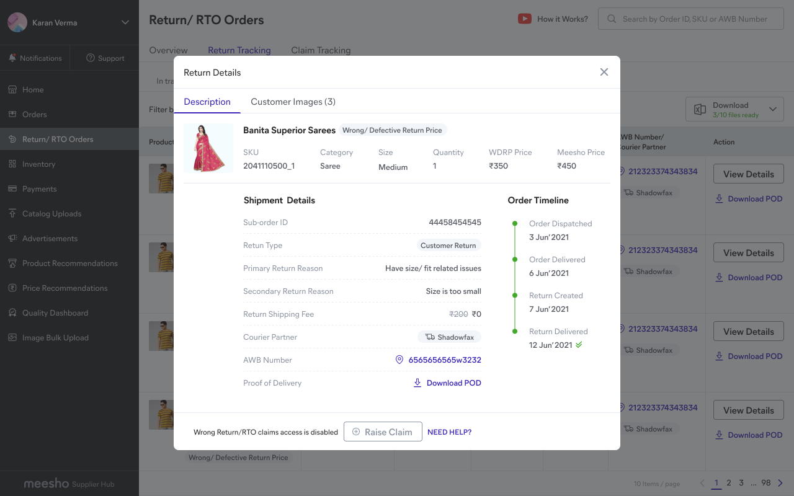The width and height of the screenshot is (794, 496).
Task: Click the Support question mark icon
Action: pyautogui.click(x=91, y=58)
